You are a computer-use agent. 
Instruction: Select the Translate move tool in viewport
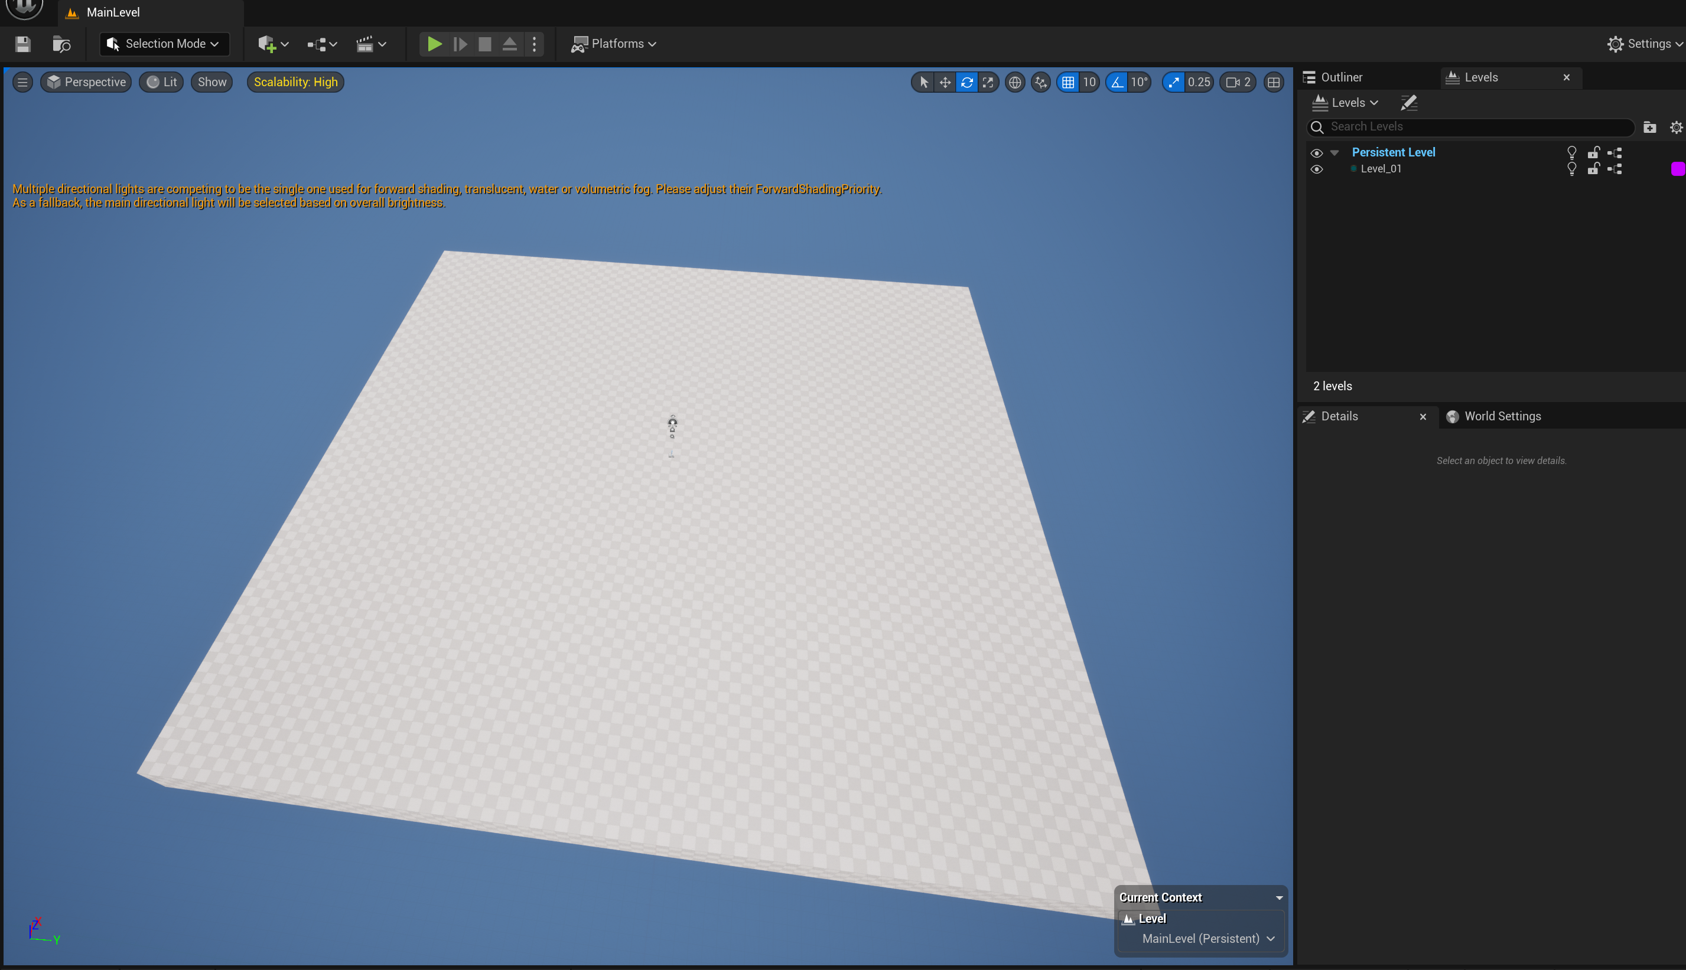[945, 82]
